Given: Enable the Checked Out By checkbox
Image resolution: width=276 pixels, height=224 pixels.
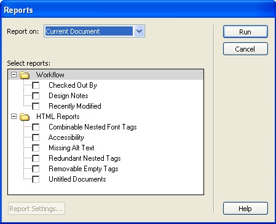Looking at the screenshot, I should pos(36,85).
